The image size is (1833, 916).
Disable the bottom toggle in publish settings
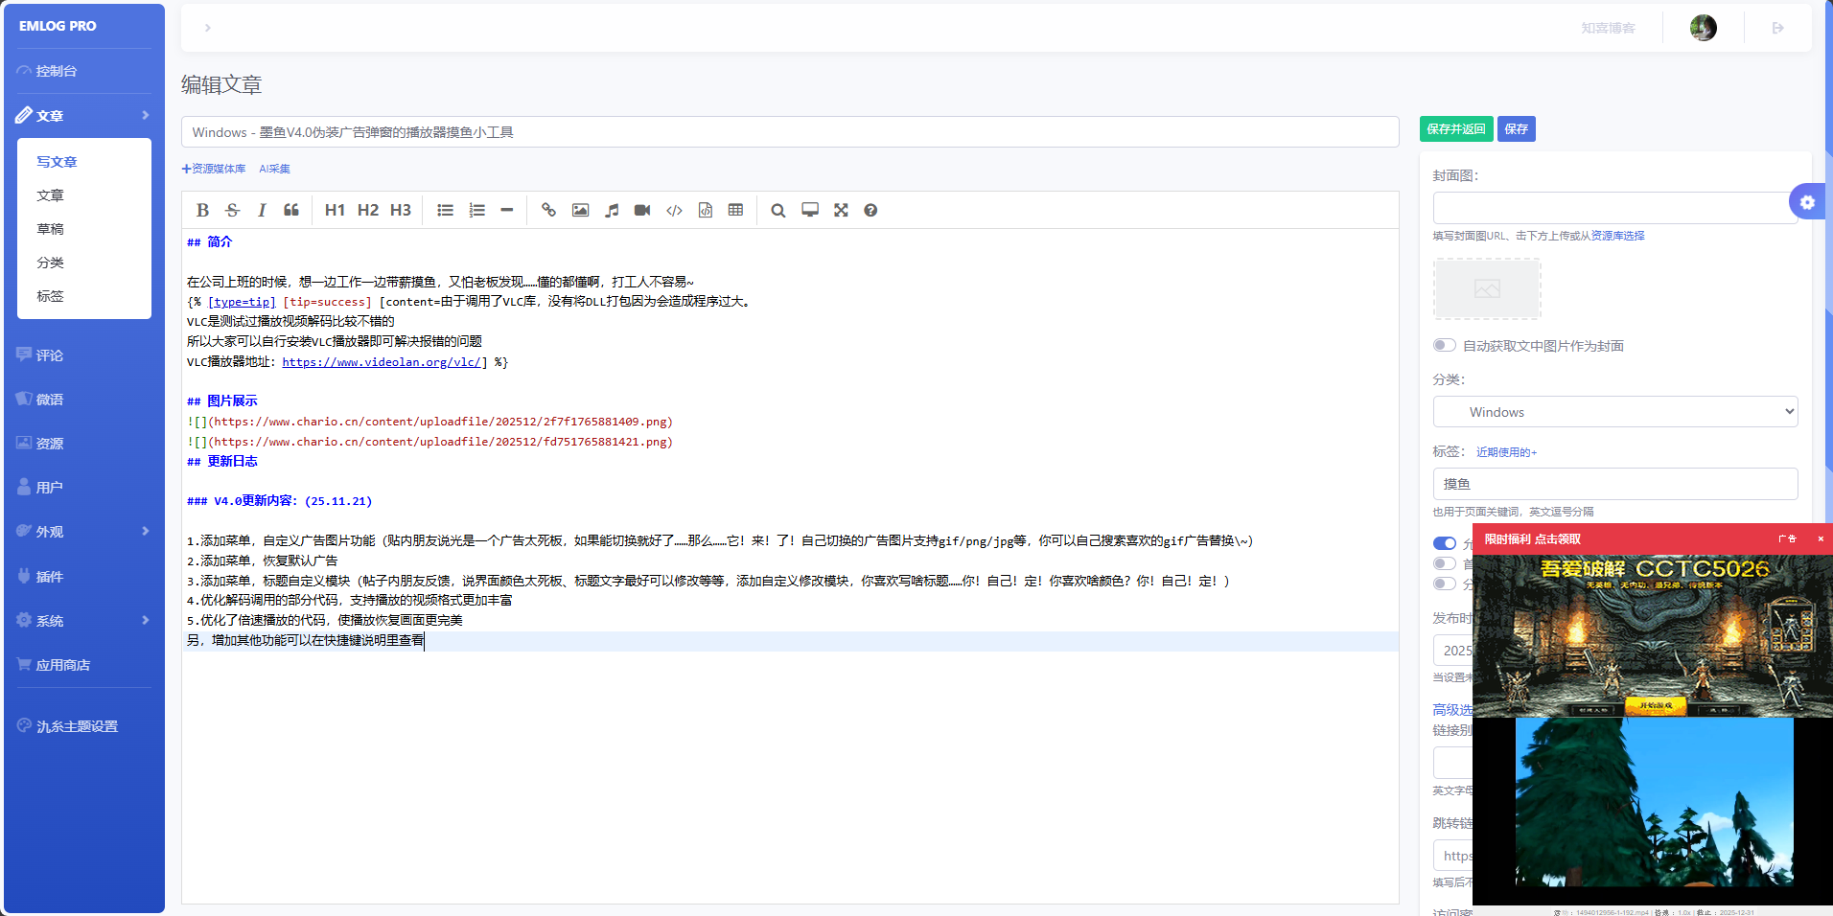(1446, 584)
